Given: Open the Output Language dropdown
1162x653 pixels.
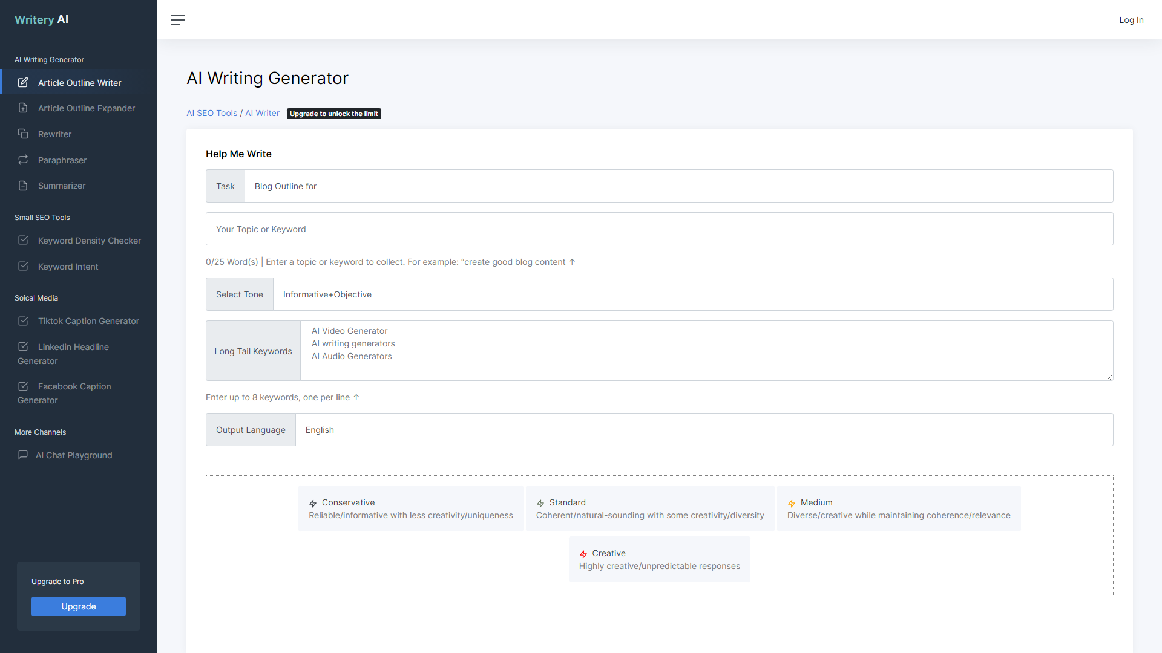Looking at the screenshot, I should tap(703, 430).
